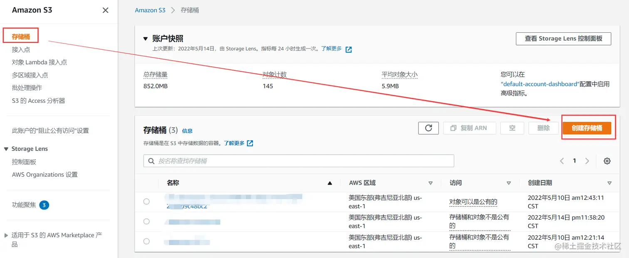Image resolution: width=629 pixels, height=258 pixels.
Task: Expand 适用于 S3 的 AWS Marketplace 产品
Action: [x=6, y=235]
